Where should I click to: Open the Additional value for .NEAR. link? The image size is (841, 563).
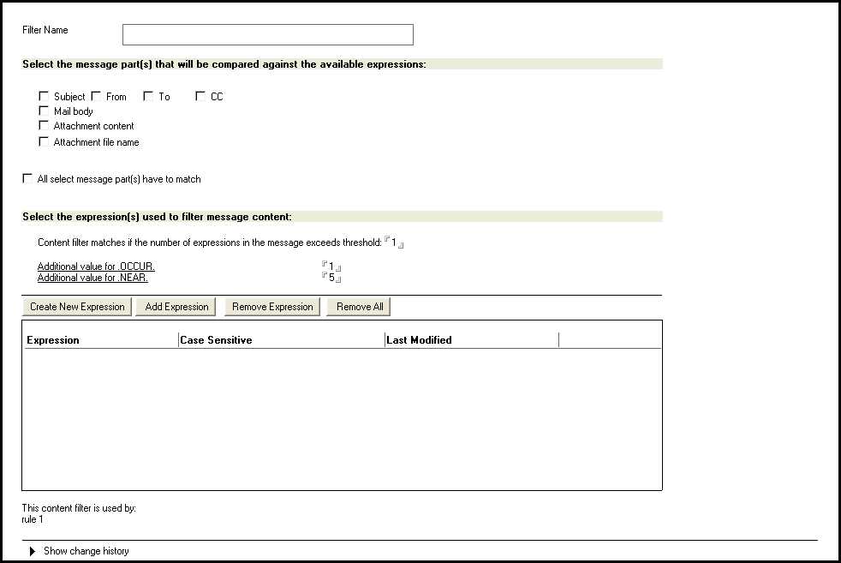(x=92, y=278)
